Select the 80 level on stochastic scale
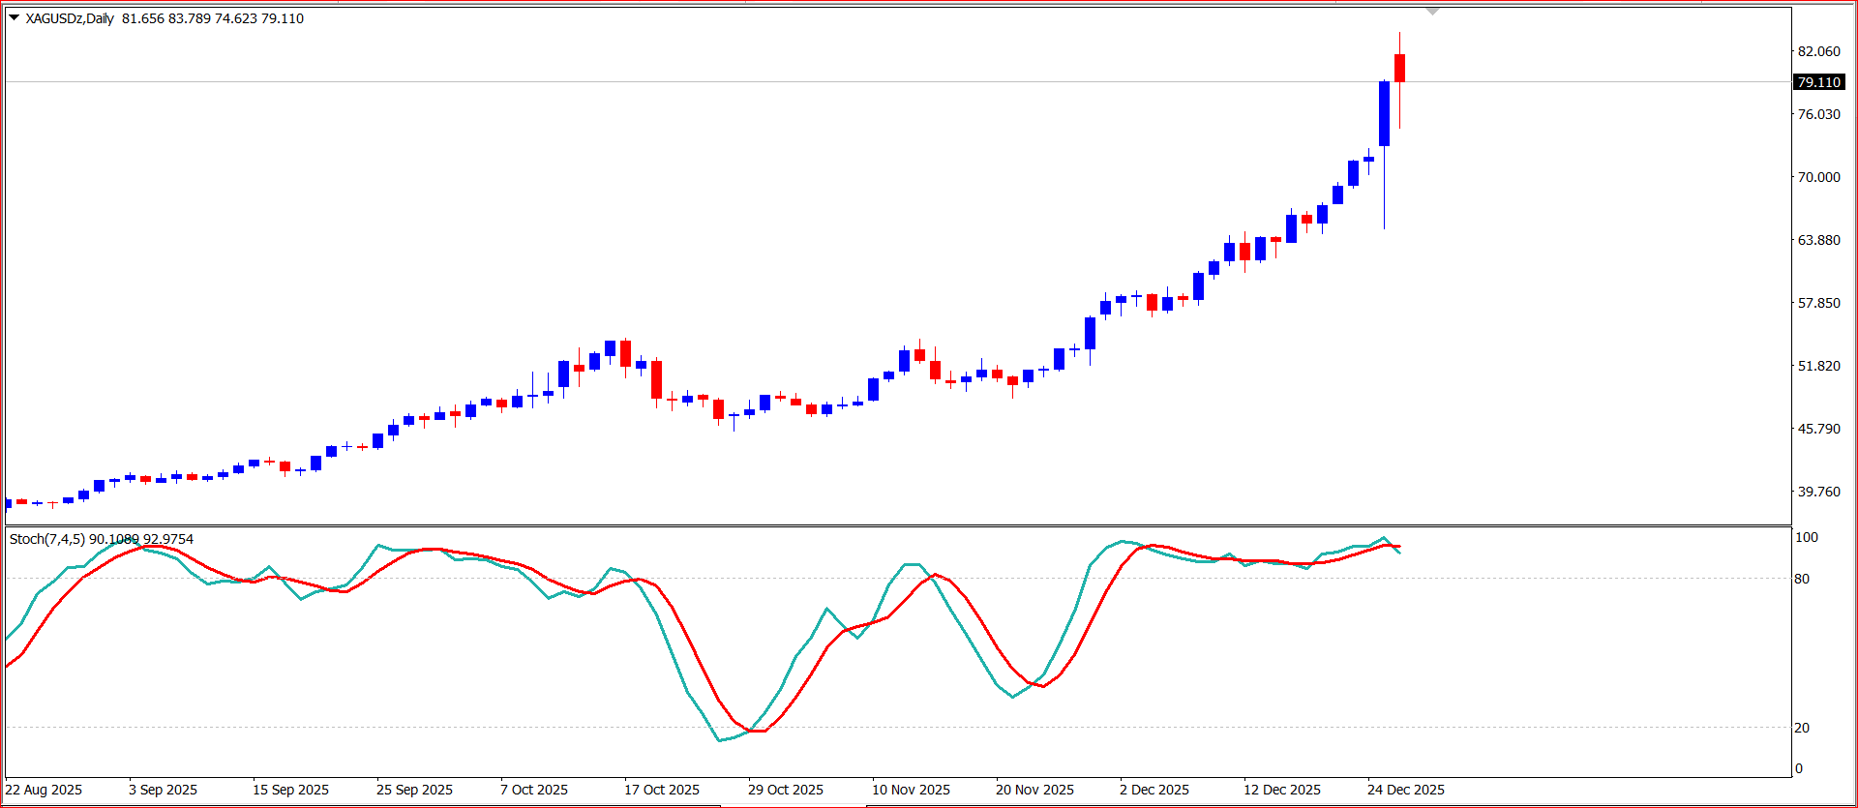 point(1802,579)
